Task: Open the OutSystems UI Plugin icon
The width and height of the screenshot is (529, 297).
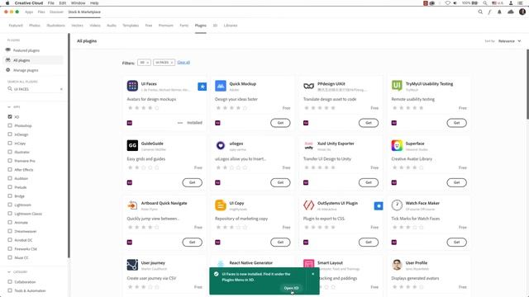Action: coord(308,205)
